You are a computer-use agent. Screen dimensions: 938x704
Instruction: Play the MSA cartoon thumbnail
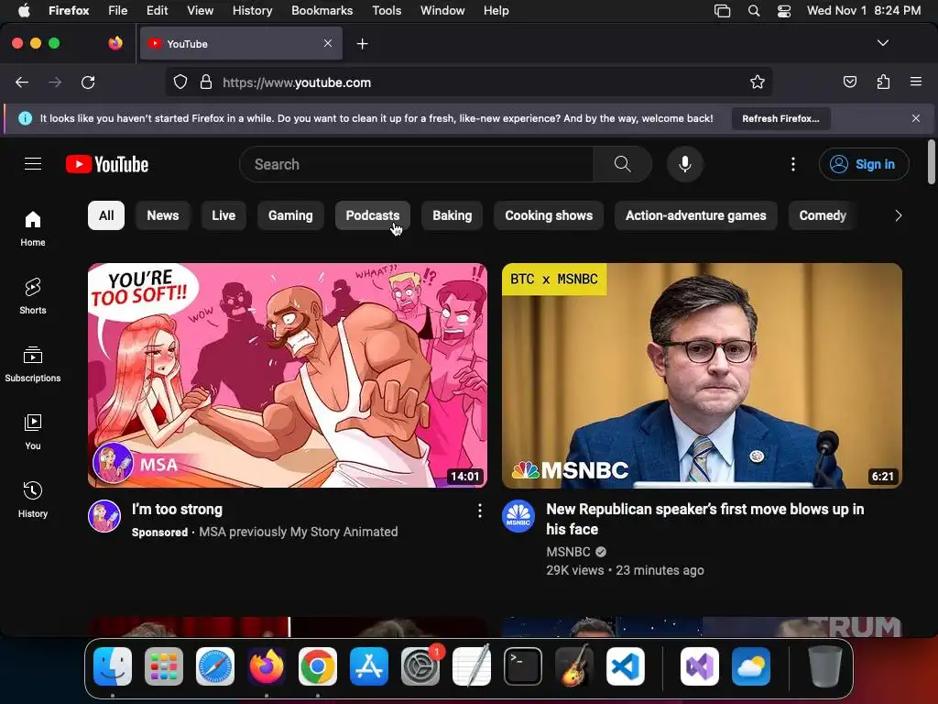point(287,375)
